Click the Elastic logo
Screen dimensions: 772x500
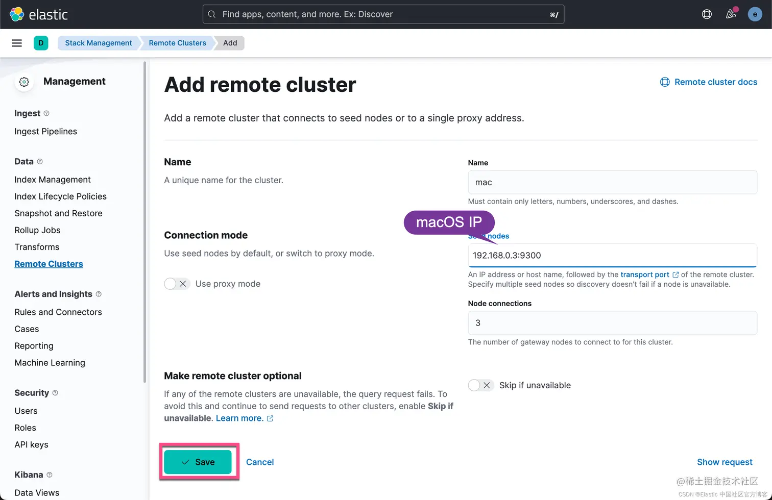(x=39, y=14)
